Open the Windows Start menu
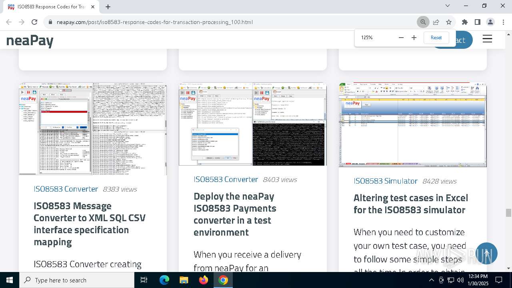Screen dimensions: 512x288 (10, 280)
